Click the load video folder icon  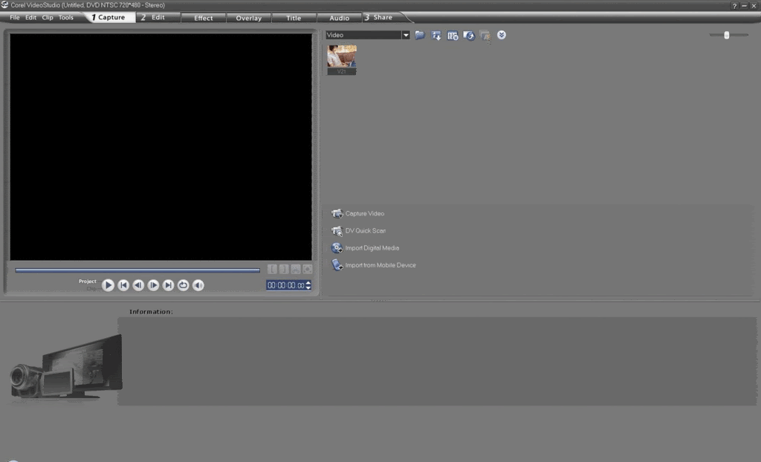pyautogui.click(x=420, y=35)
